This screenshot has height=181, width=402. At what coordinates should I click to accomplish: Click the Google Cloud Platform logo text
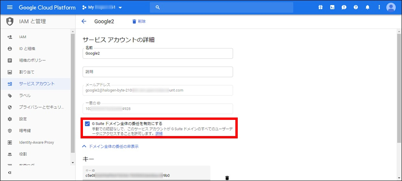click(x=47, y=7)
